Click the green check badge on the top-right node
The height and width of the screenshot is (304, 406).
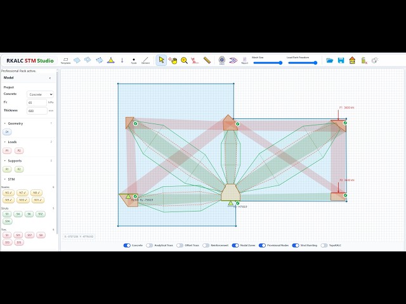(x=345, y=123)
